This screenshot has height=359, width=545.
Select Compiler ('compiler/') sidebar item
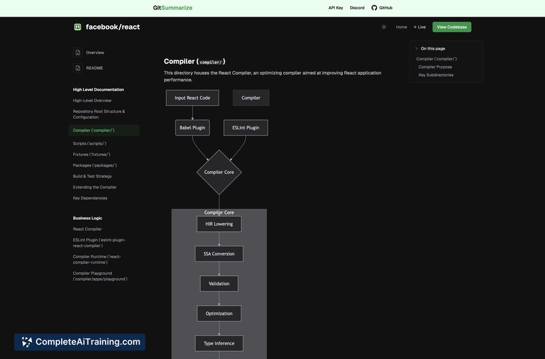[x=104, y=130]
